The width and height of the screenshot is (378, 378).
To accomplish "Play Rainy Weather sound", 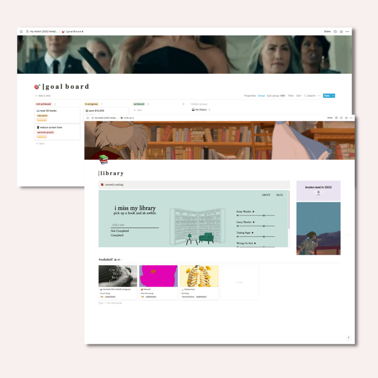I will coord(254,211).
